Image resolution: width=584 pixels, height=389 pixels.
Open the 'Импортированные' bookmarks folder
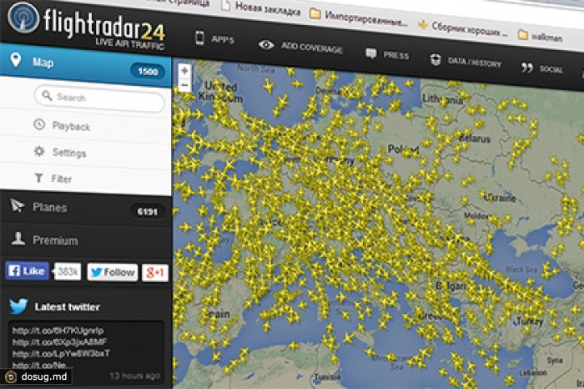point(358,18)
